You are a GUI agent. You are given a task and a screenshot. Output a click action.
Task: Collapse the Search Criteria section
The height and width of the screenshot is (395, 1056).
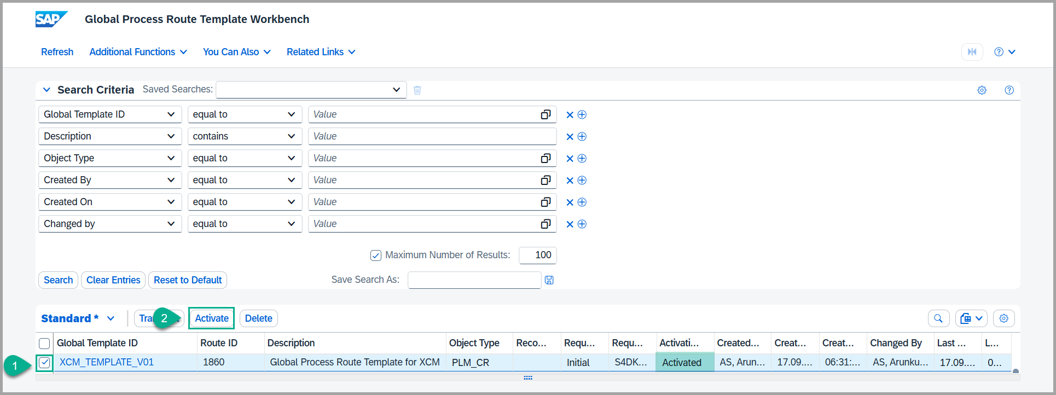(x=47, y=90)
